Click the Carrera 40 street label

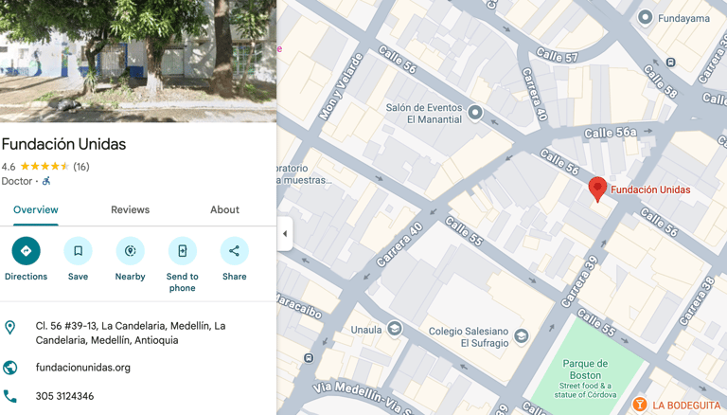pos(399,244)
